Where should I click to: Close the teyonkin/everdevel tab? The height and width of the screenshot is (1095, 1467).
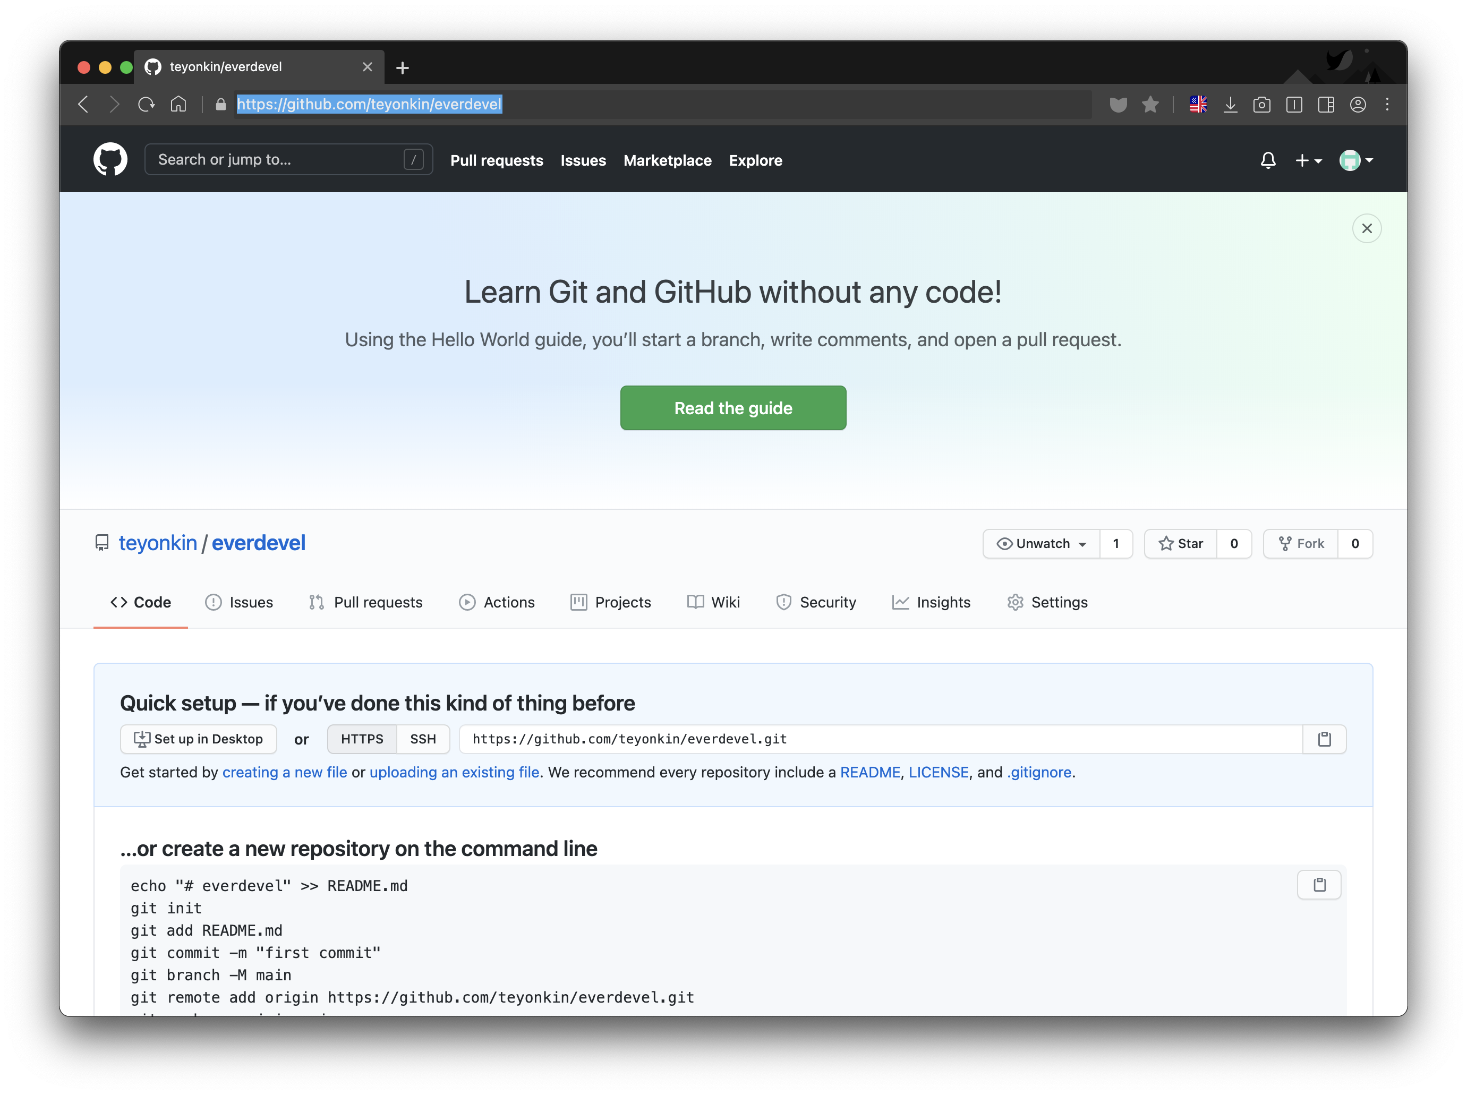click(x=367, y=67)
